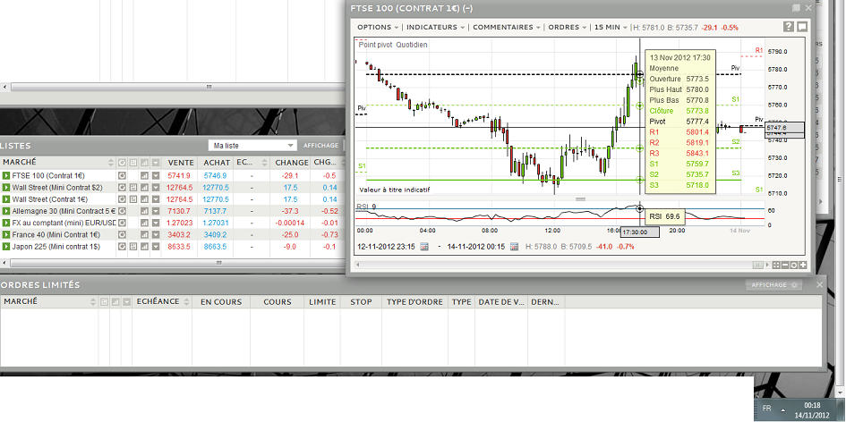This screenshot has width=846, height=422.
Task: Open chart comments speech bubble icon
Action: click(x=802, y=27)
